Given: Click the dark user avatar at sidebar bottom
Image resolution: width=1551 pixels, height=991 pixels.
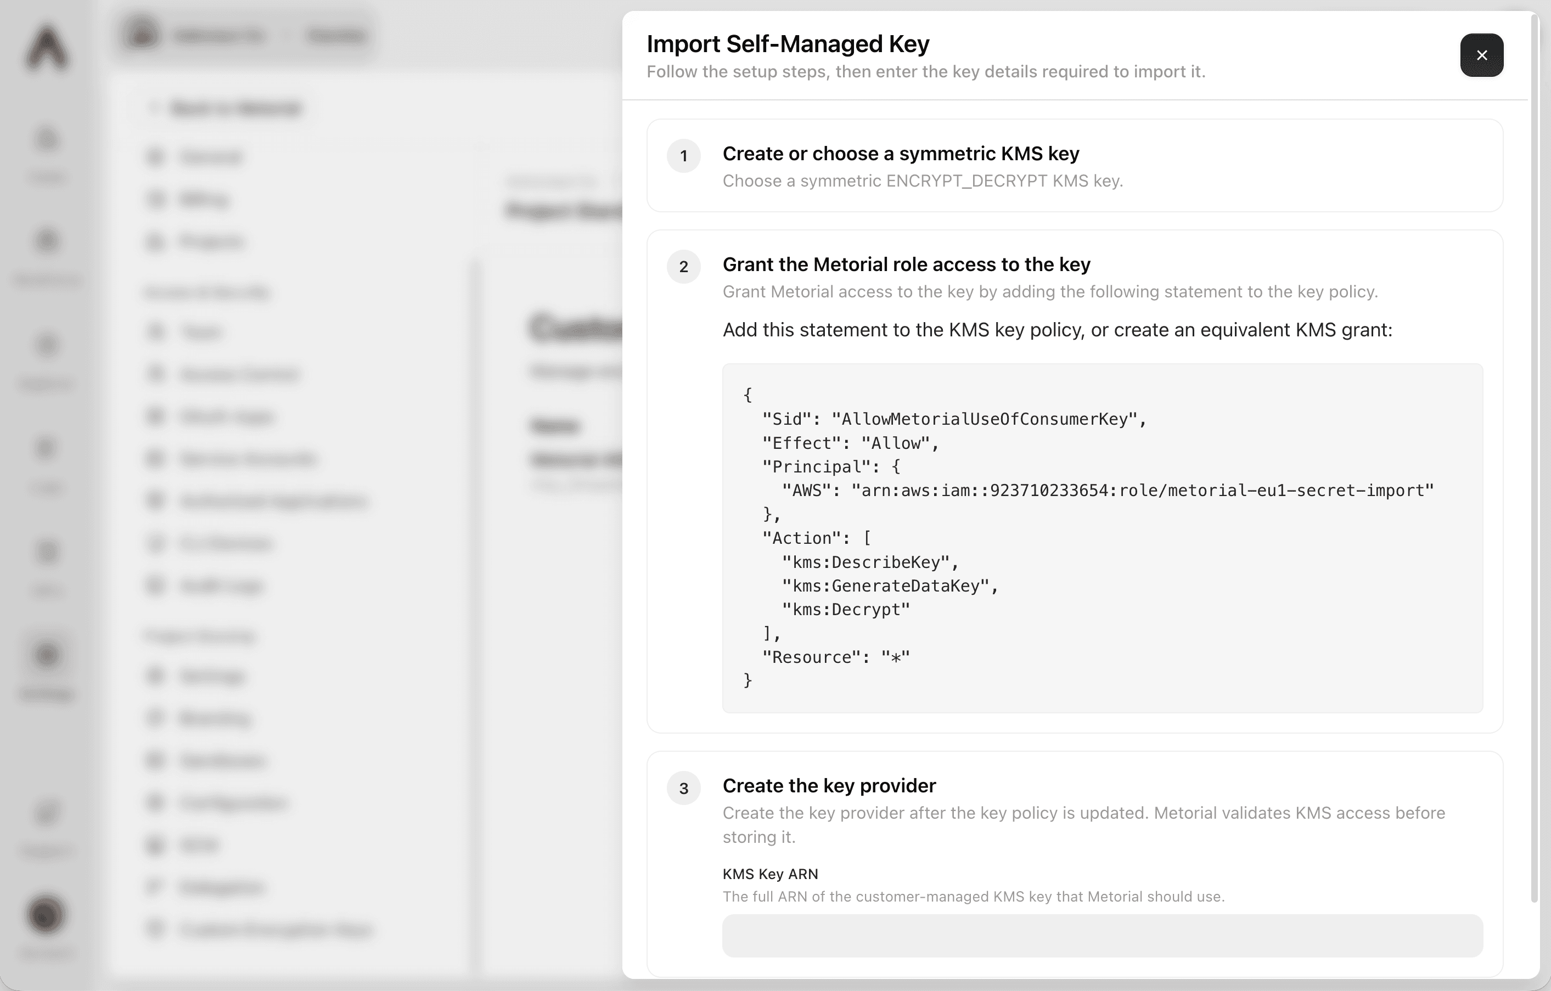Looking at the screenshot, I should click(x=46, y=914).
